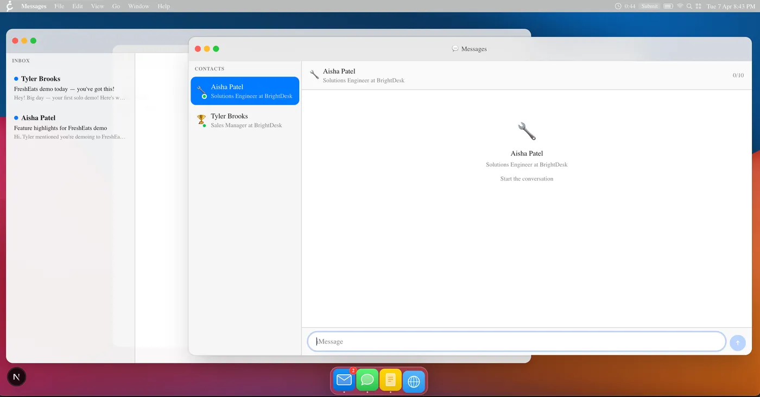Image resolution: width=760 pixels, height=397 pixels.
Task: Select Tyler Brooks in the Contacts list
Action: tap(244, 120)
